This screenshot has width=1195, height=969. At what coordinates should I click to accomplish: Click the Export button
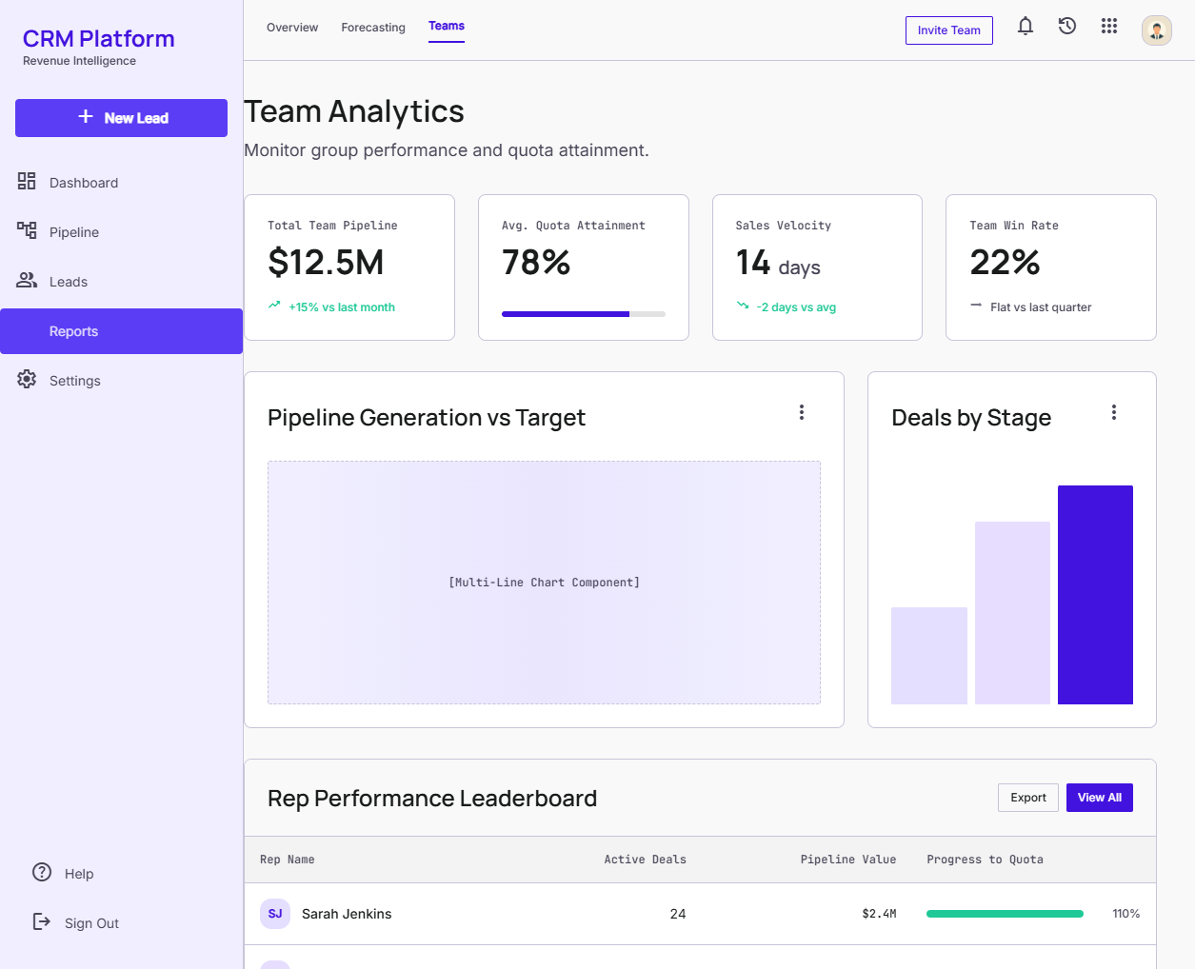[1028, 798]
